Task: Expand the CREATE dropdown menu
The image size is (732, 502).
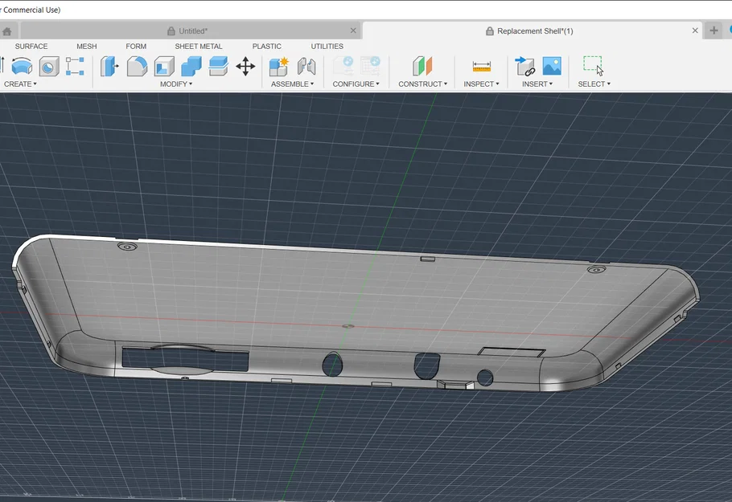Action: [x=20, y=84]
